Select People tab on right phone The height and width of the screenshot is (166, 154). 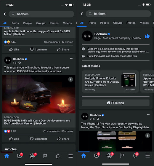[x=104, y=23]
